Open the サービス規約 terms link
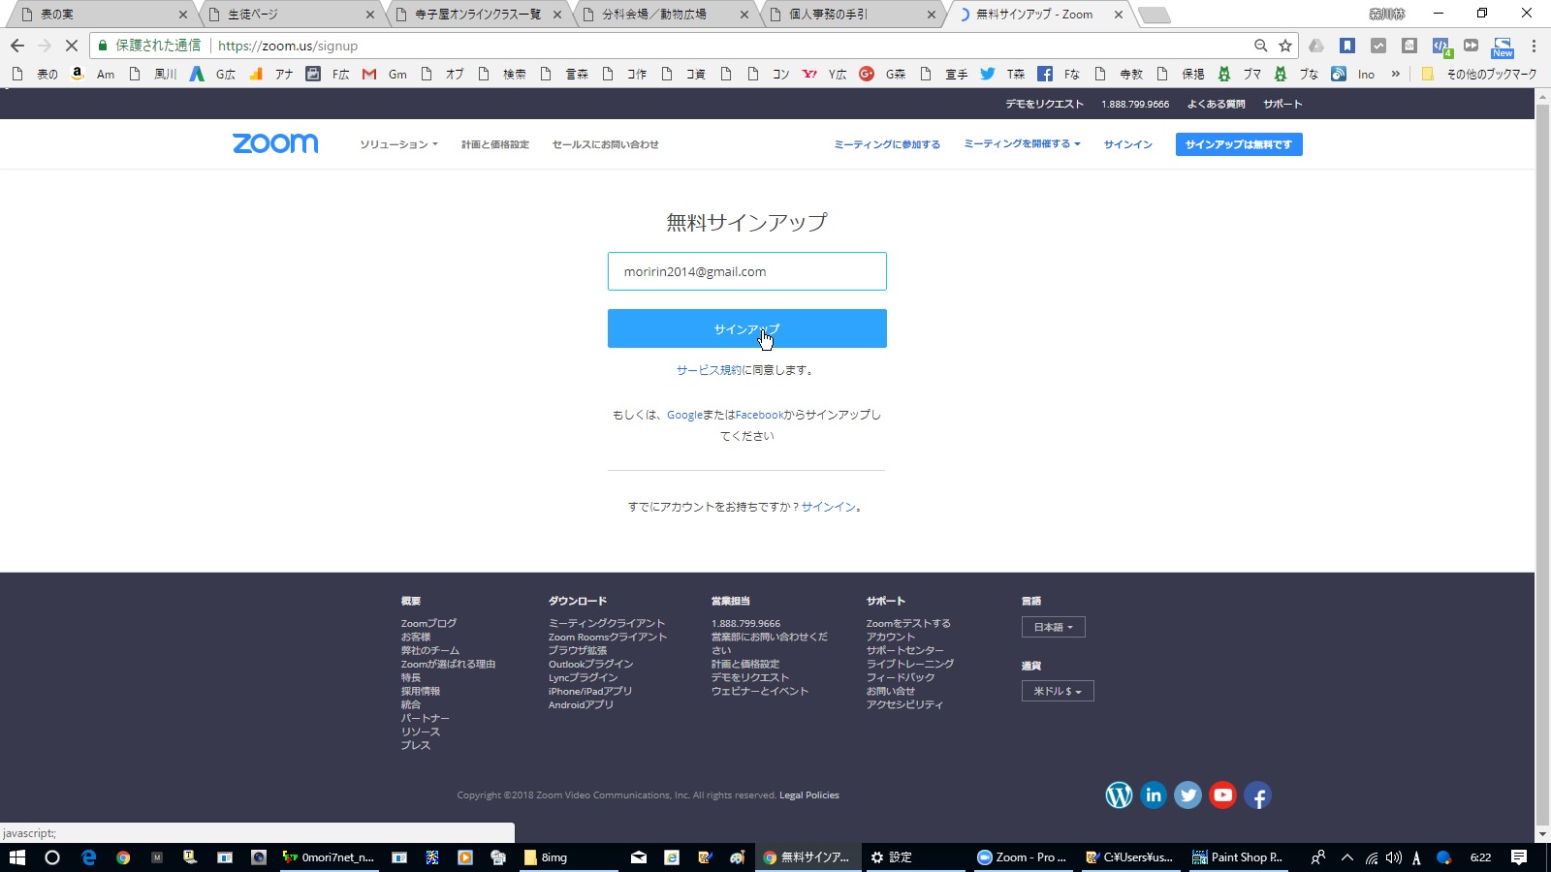1551x872 pixels. tap(709, 370)
